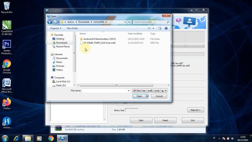Select Pictures library

(x=60, y=66)
